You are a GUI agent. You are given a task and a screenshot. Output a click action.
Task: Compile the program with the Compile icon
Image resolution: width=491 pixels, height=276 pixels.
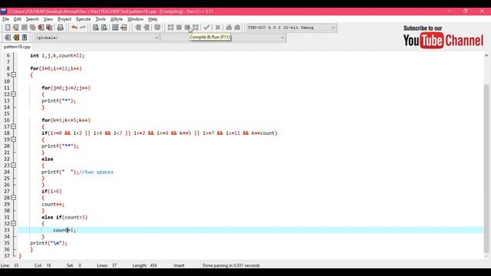[170, 28]
